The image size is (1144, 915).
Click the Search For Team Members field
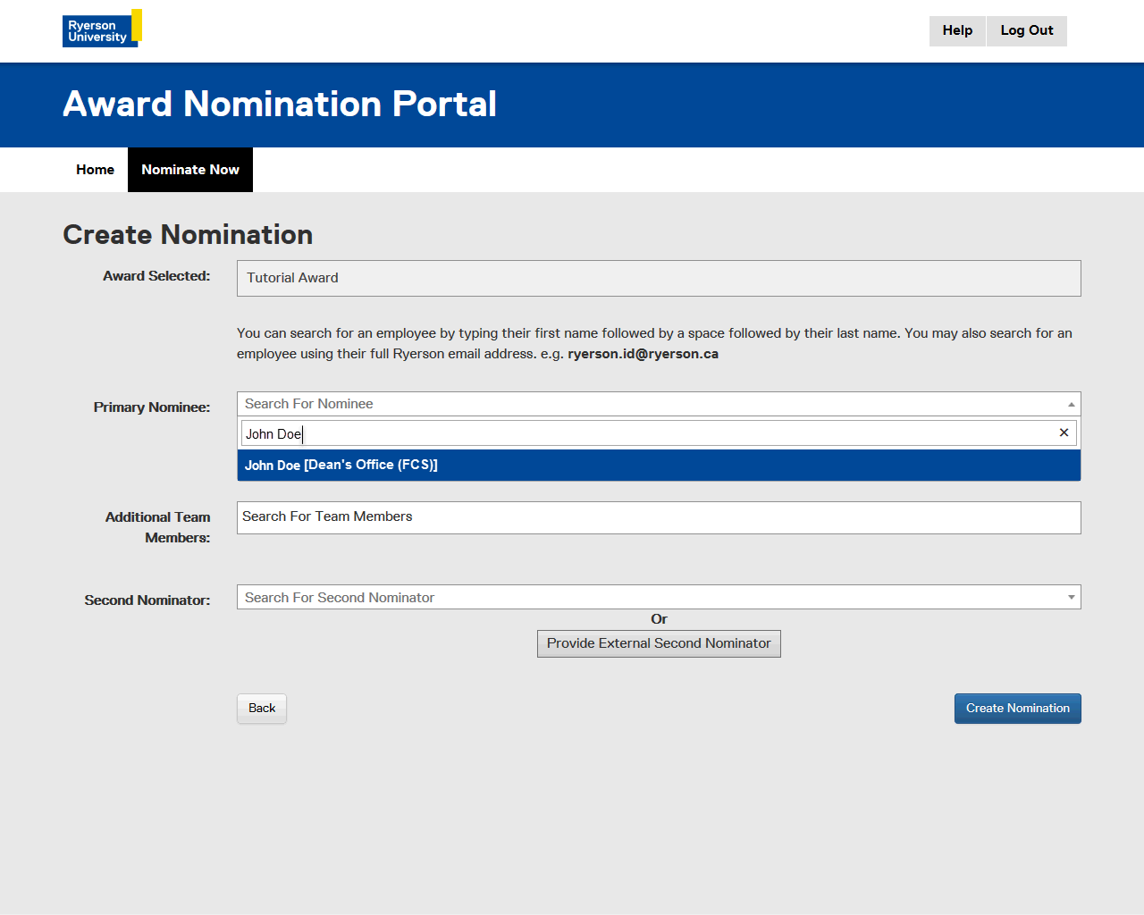(x=658, y=517)
